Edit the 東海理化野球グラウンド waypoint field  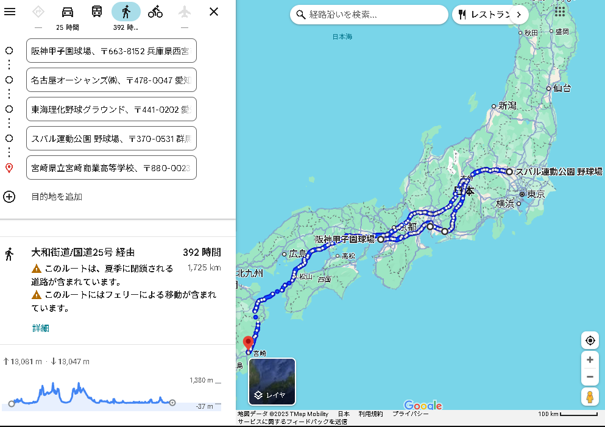(111, 109)
